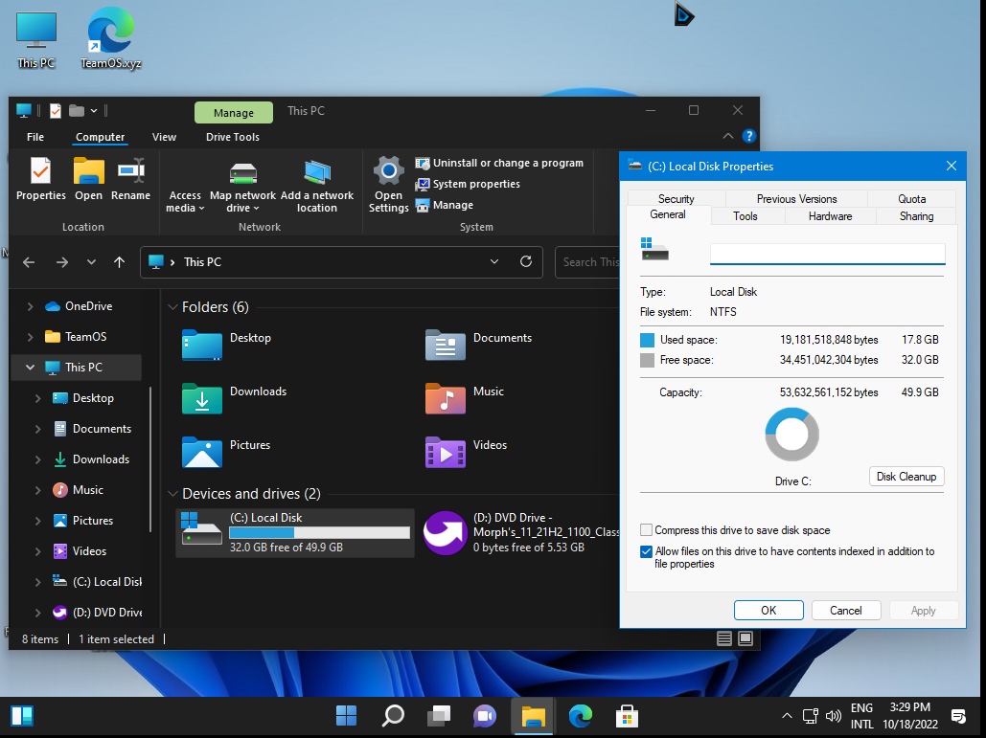Select the (C:) Local Disk drive
986x738 pixels.
pos(296,532)
